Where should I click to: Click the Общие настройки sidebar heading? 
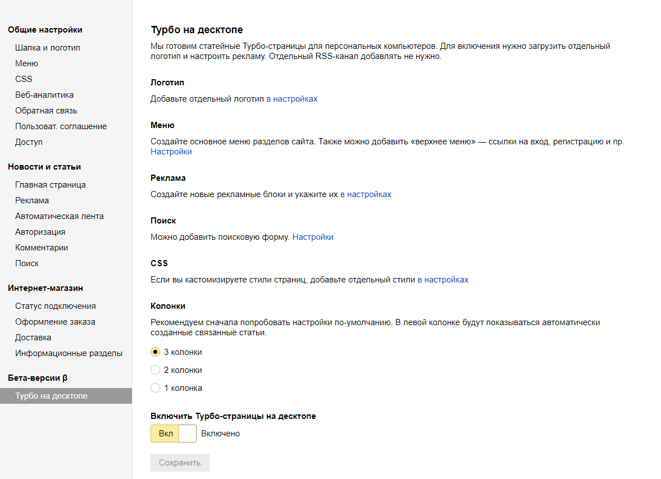[45, 30]
